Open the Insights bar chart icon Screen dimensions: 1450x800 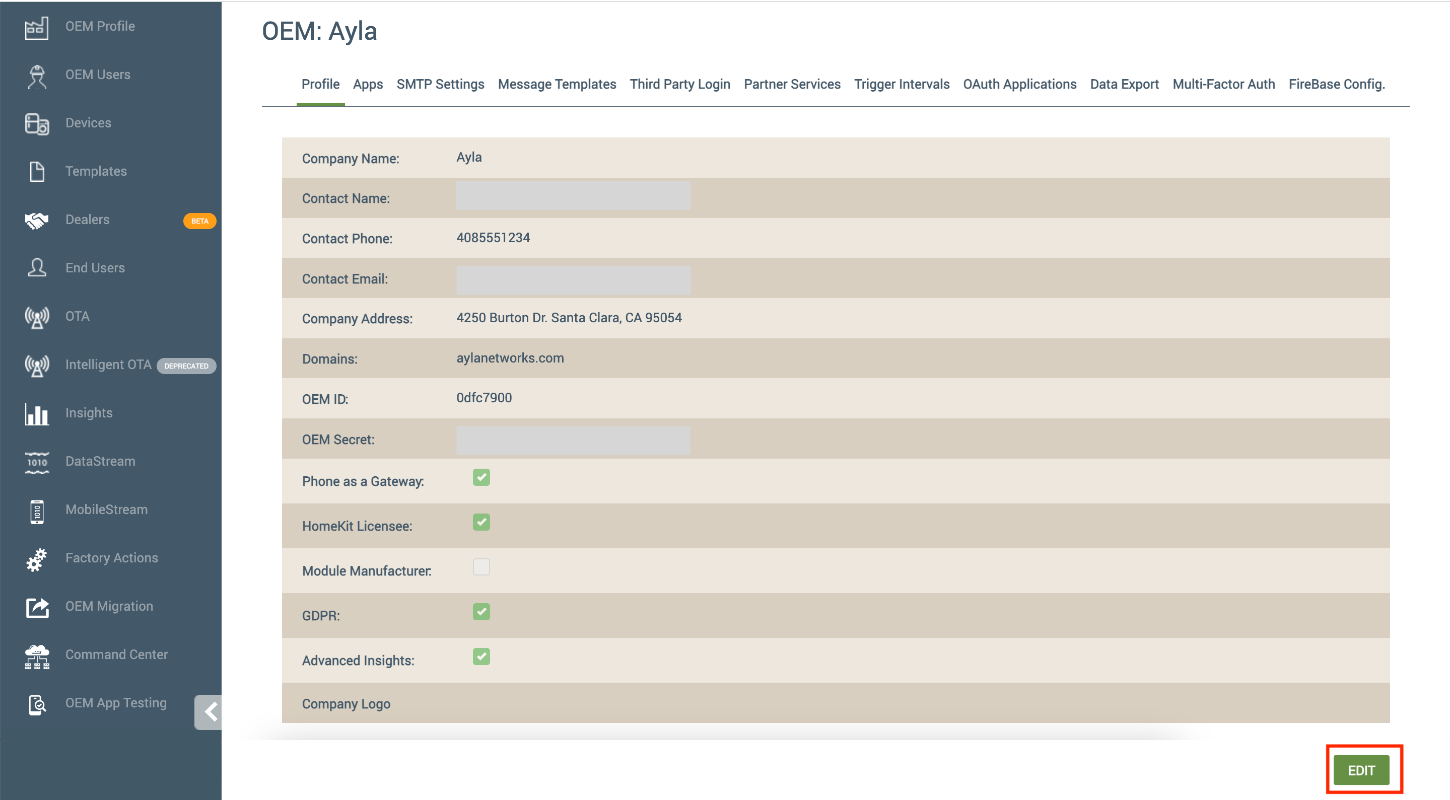click(37, 414)
